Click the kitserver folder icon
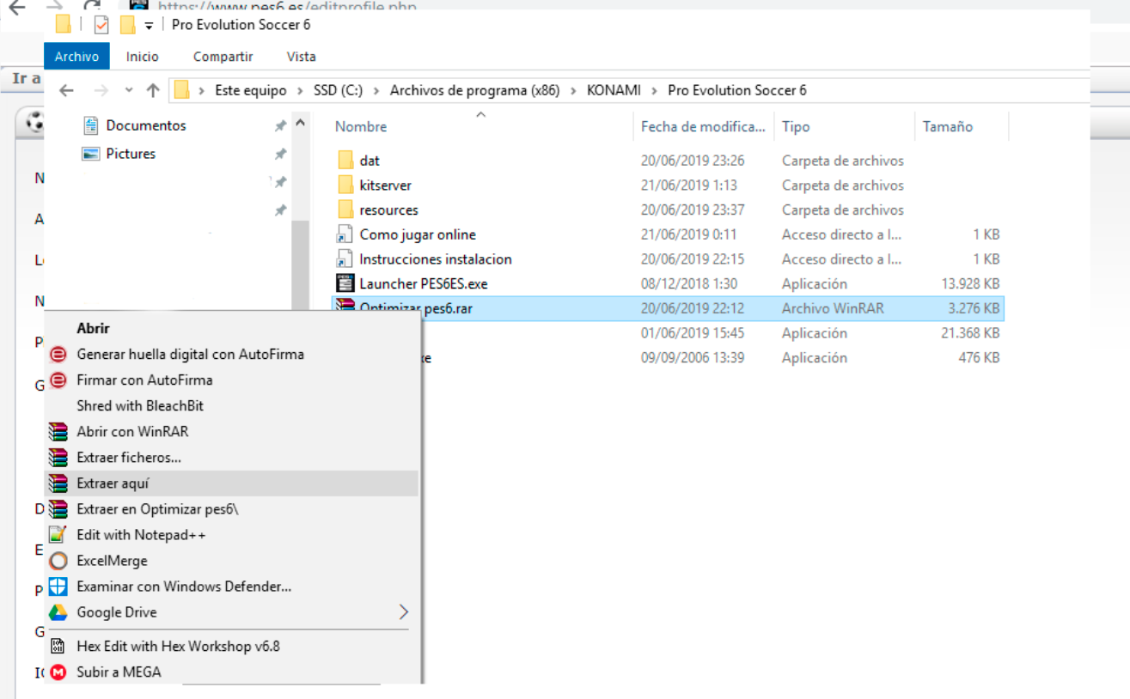 click(345, 185)
